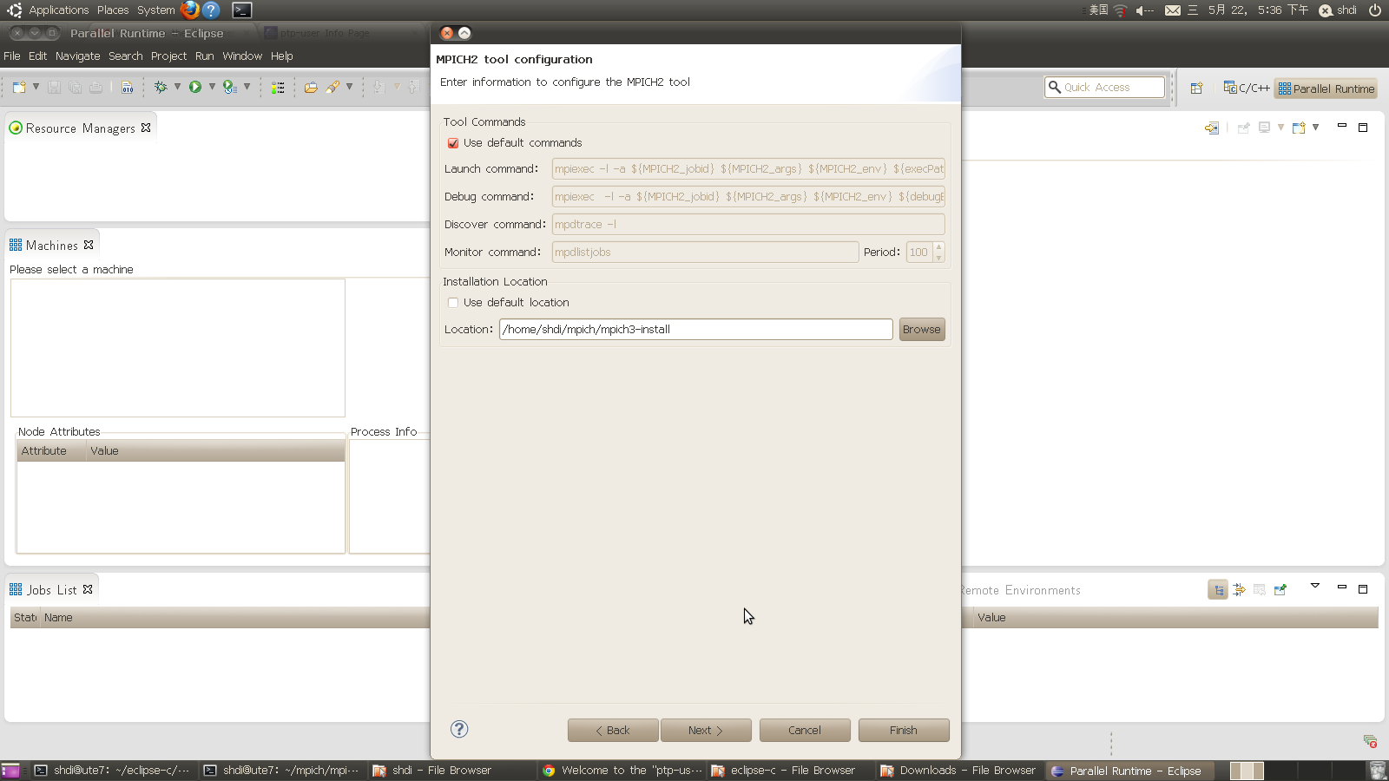The width and height of the screenshot is (1389, 781).
Task: Open the volume indicator
Action: [x=1144, y=10]
